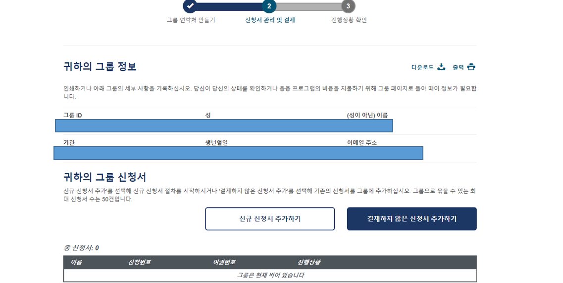Select 진행상황 확인 step label
The image size is (563, 283).
pos(349,20)
